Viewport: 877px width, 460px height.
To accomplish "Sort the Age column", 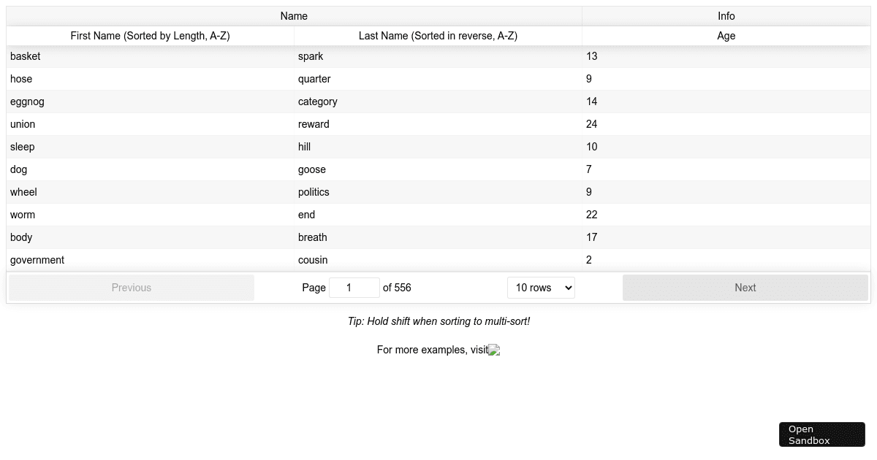I will click(726, 35).
